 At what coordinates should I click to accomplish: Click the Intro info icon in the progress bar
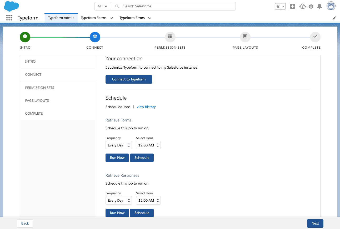[25, 37]
